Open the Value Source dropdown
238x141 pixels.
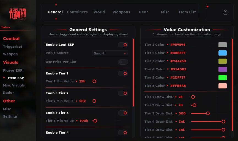[110, 53]
